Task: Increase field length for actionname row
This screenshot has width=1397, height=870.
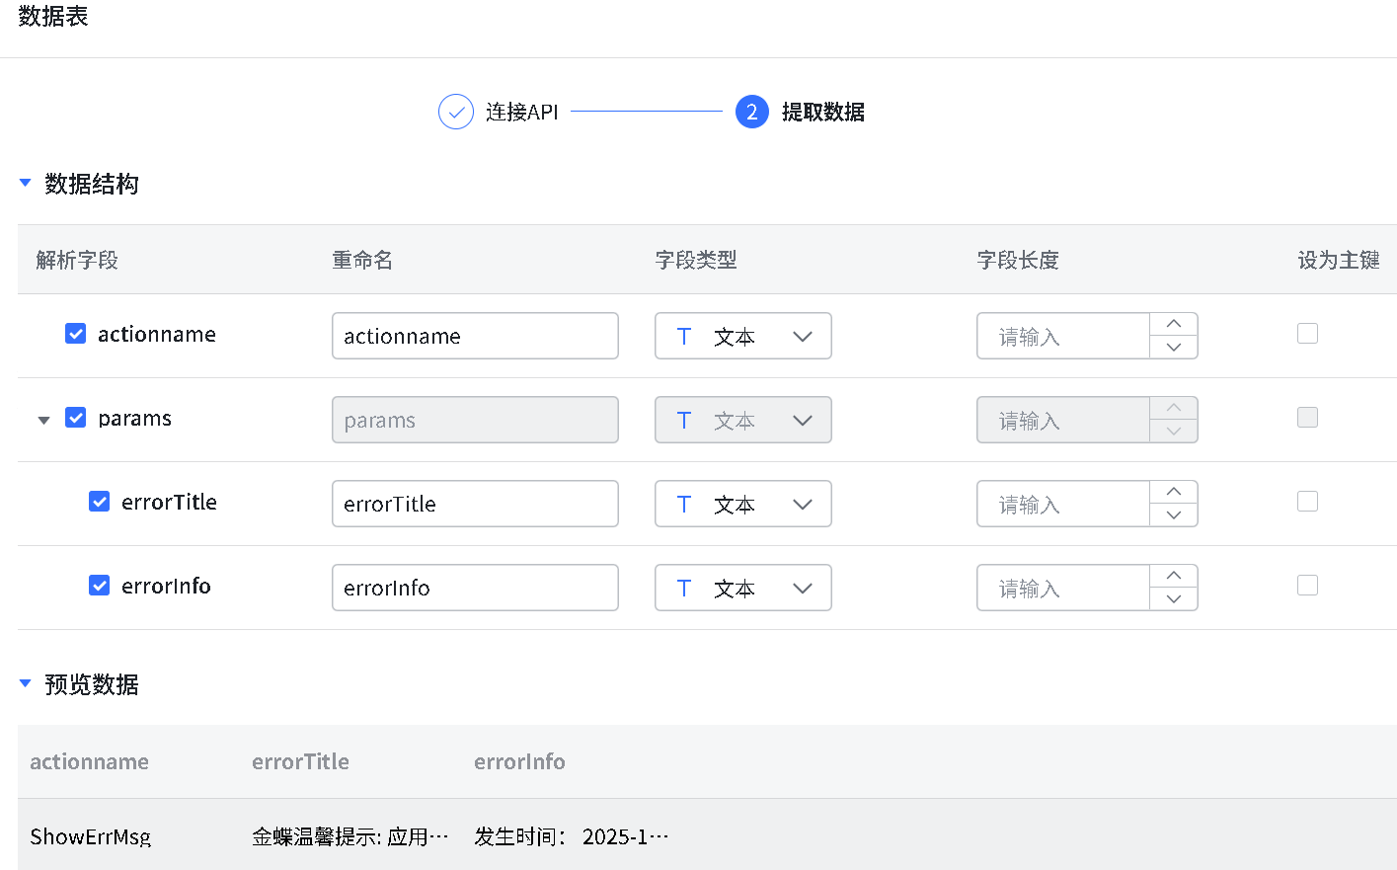Action: [x=1173, y=324]
